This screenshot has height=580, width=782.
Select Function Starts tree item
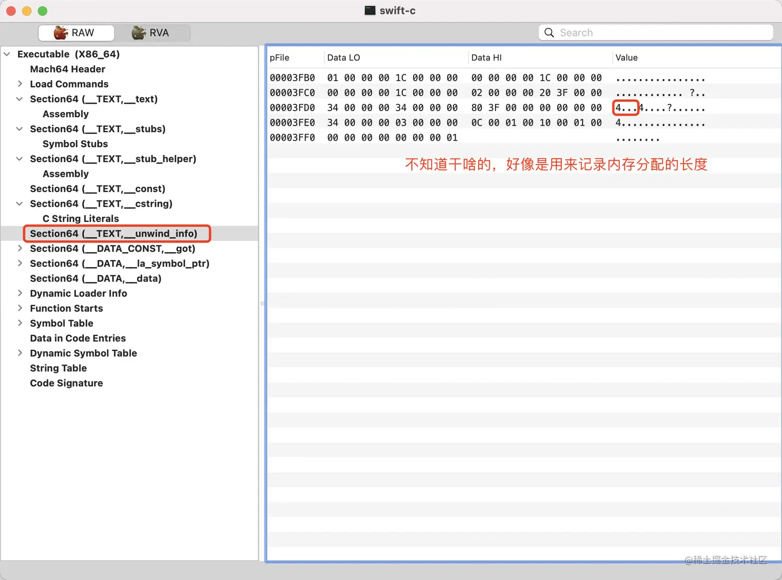coord(67,309)
